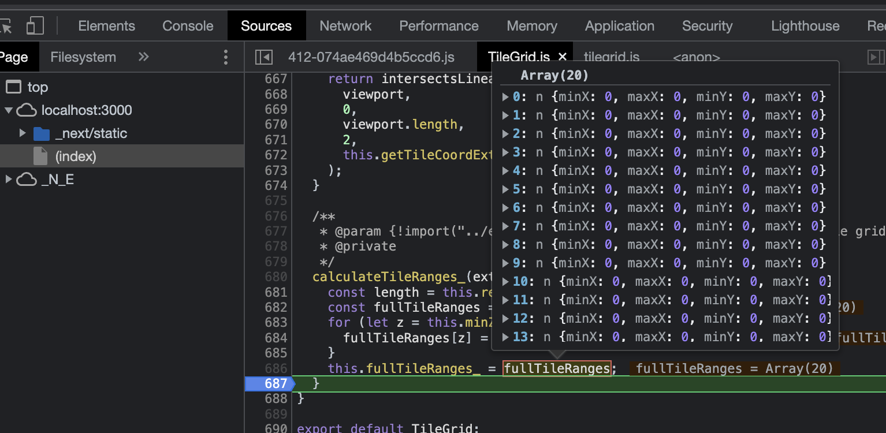The height and width of the screenshot is (433, 886).
Task: Expand the _N_E tree node
Action: [8, 179]
